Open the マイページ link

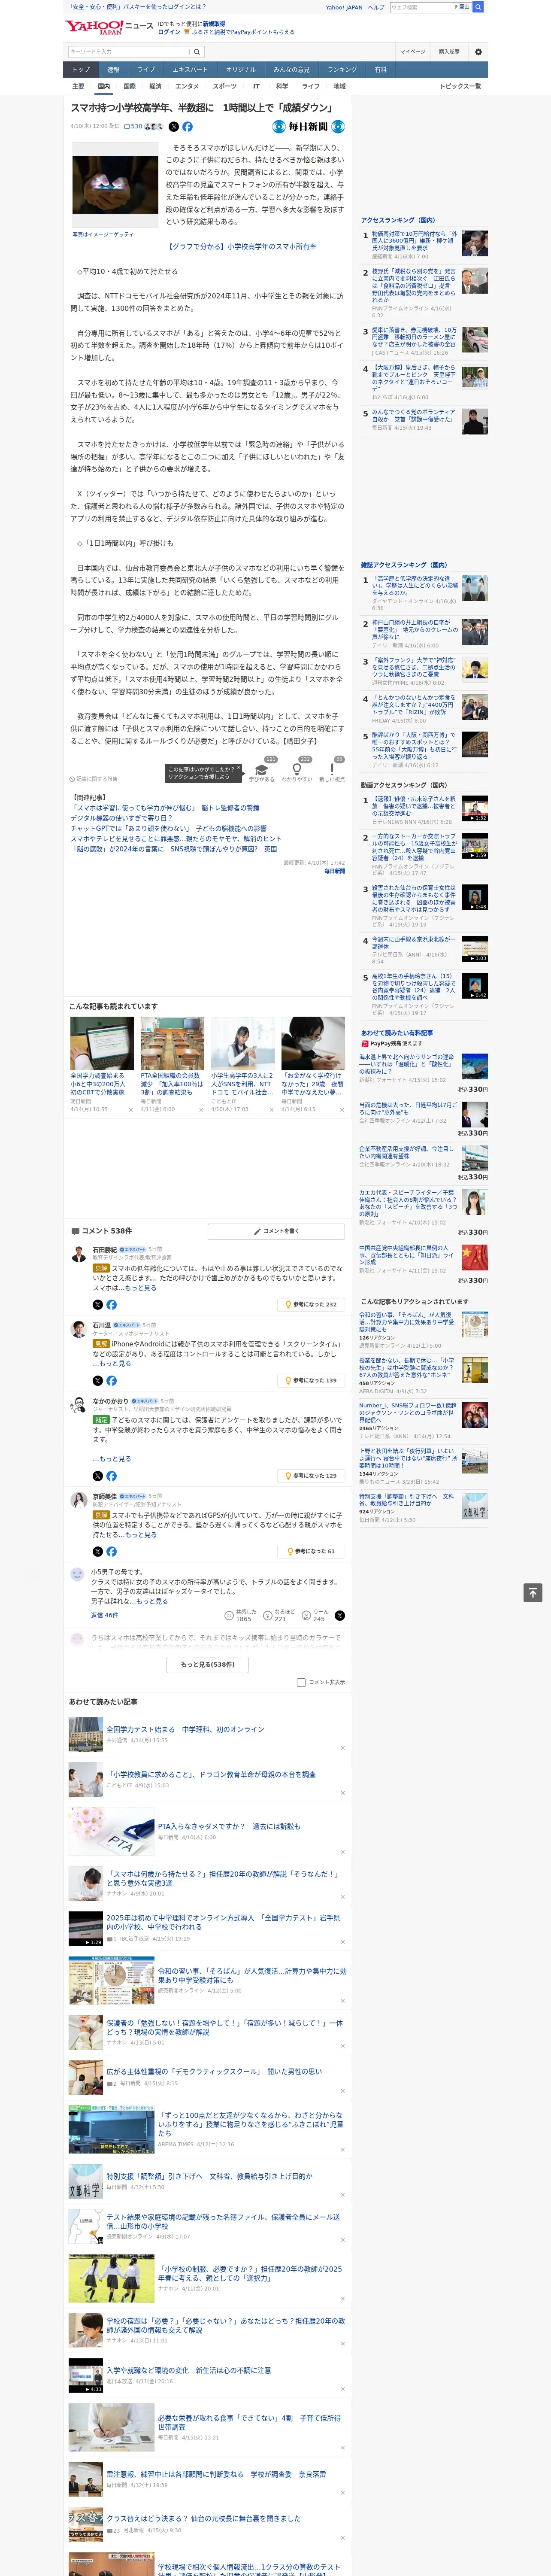click(x=413, y=51)
